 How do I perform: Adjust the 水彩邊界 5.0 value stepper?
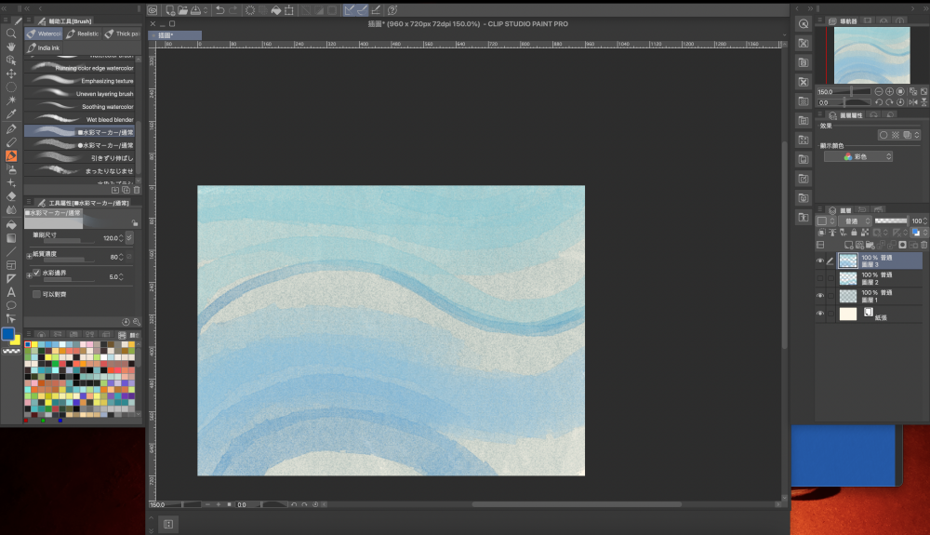point(121,277)
